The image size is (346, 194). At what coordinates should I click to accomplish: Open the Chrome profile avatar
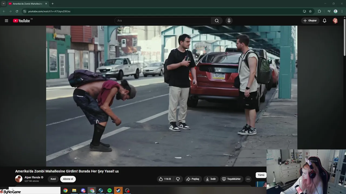[x=335, y=11]
